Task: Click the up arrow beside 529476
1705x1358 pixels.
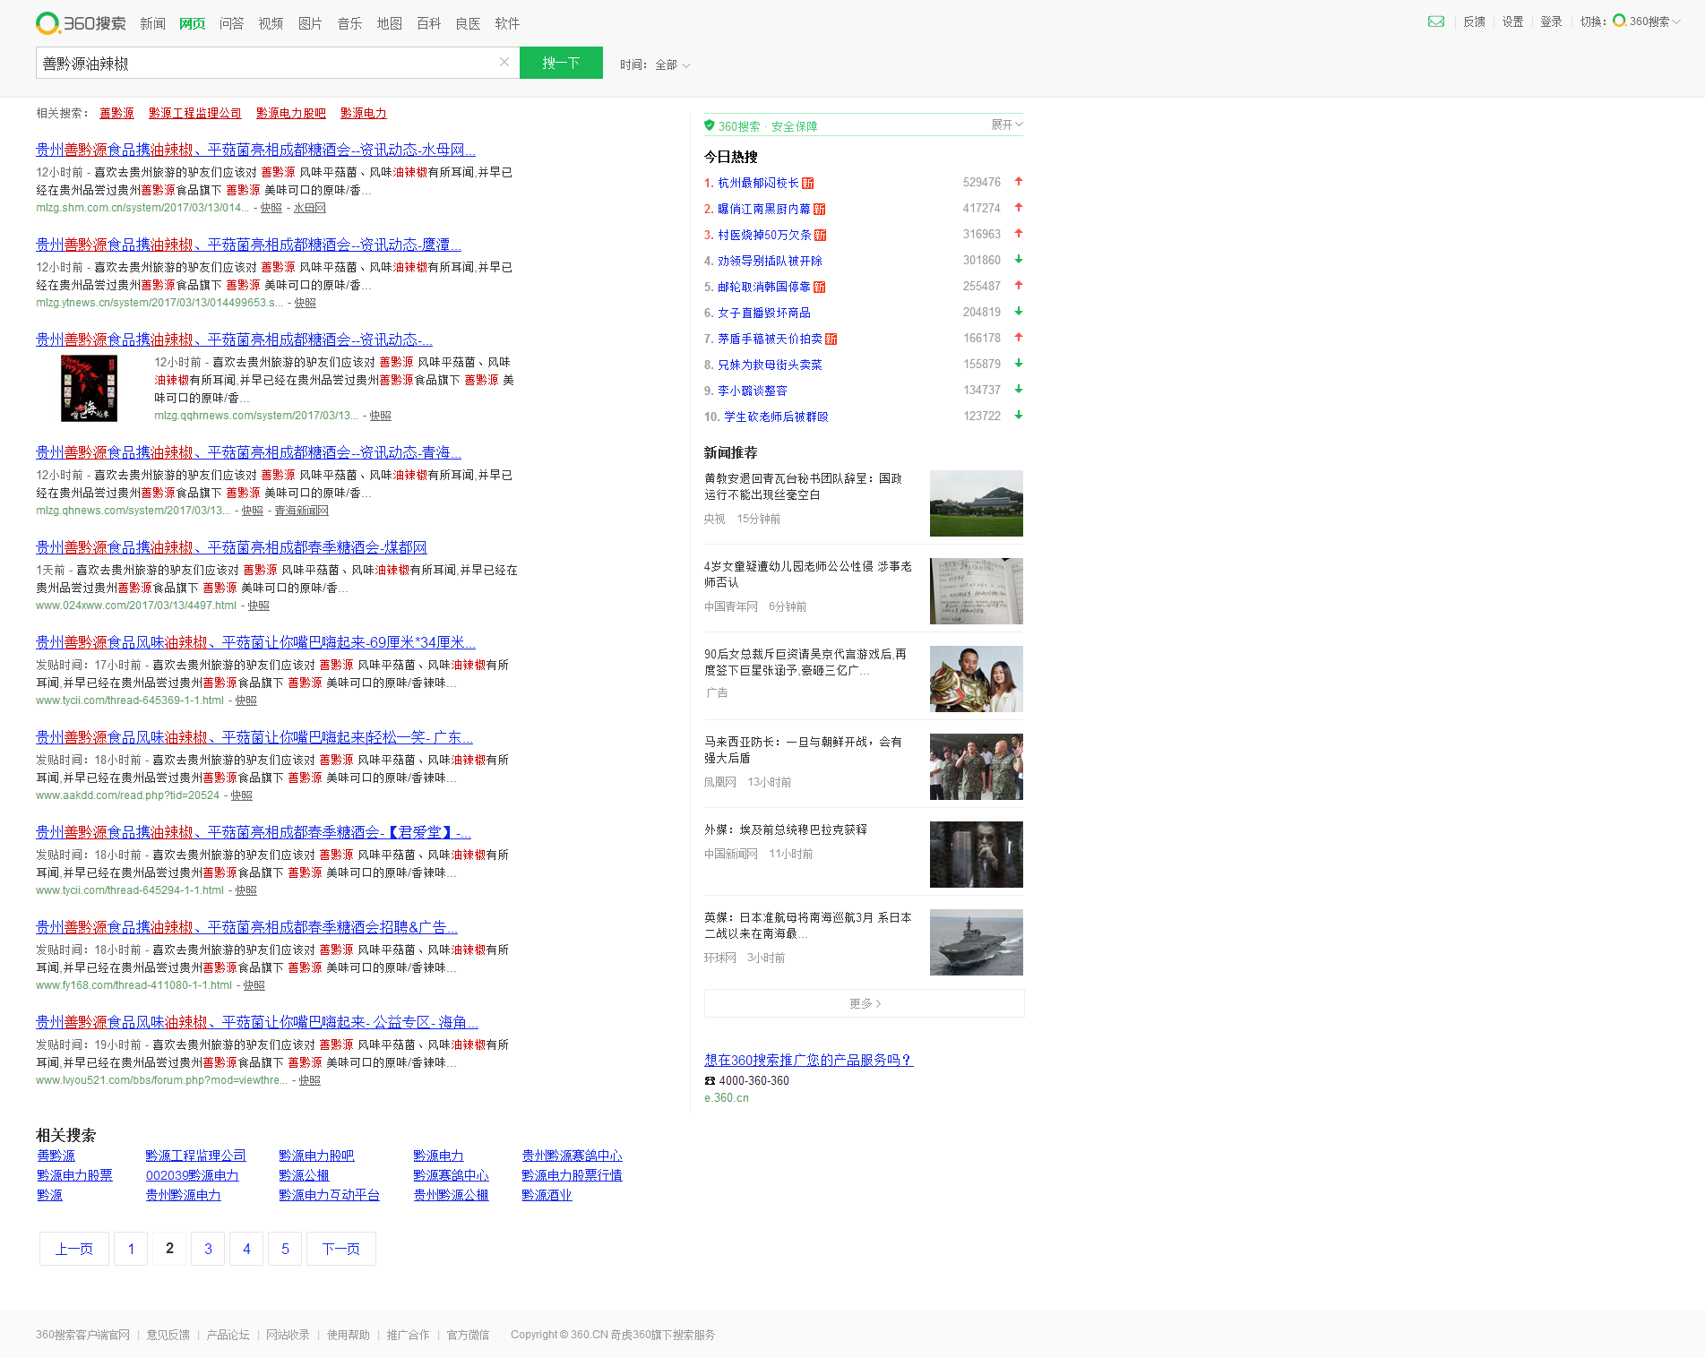Action: 1019,182
